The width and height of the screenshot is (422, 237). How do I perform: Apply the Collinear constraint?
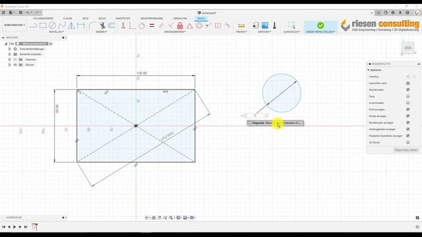tap(208, 26)
